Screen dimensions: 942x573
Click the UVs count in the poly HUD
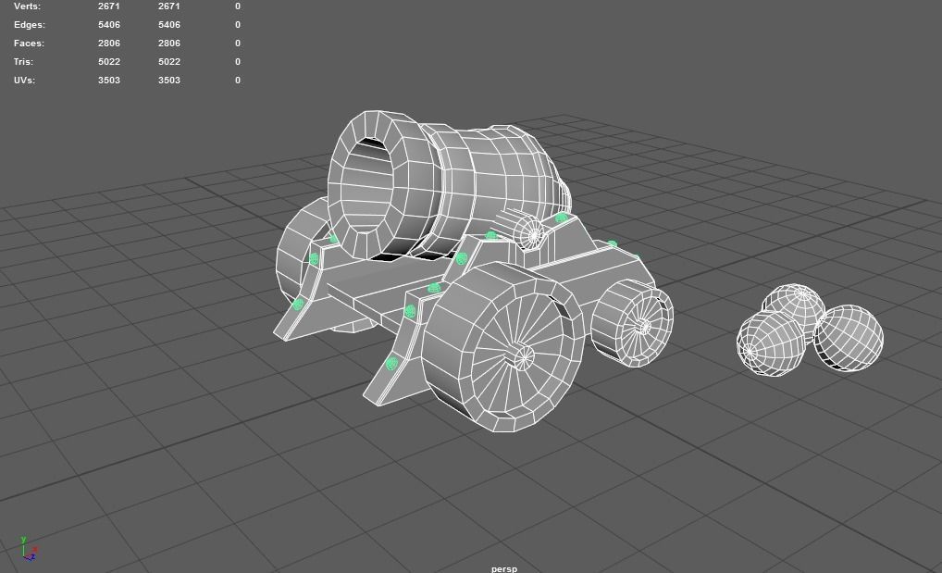(108, 80)
